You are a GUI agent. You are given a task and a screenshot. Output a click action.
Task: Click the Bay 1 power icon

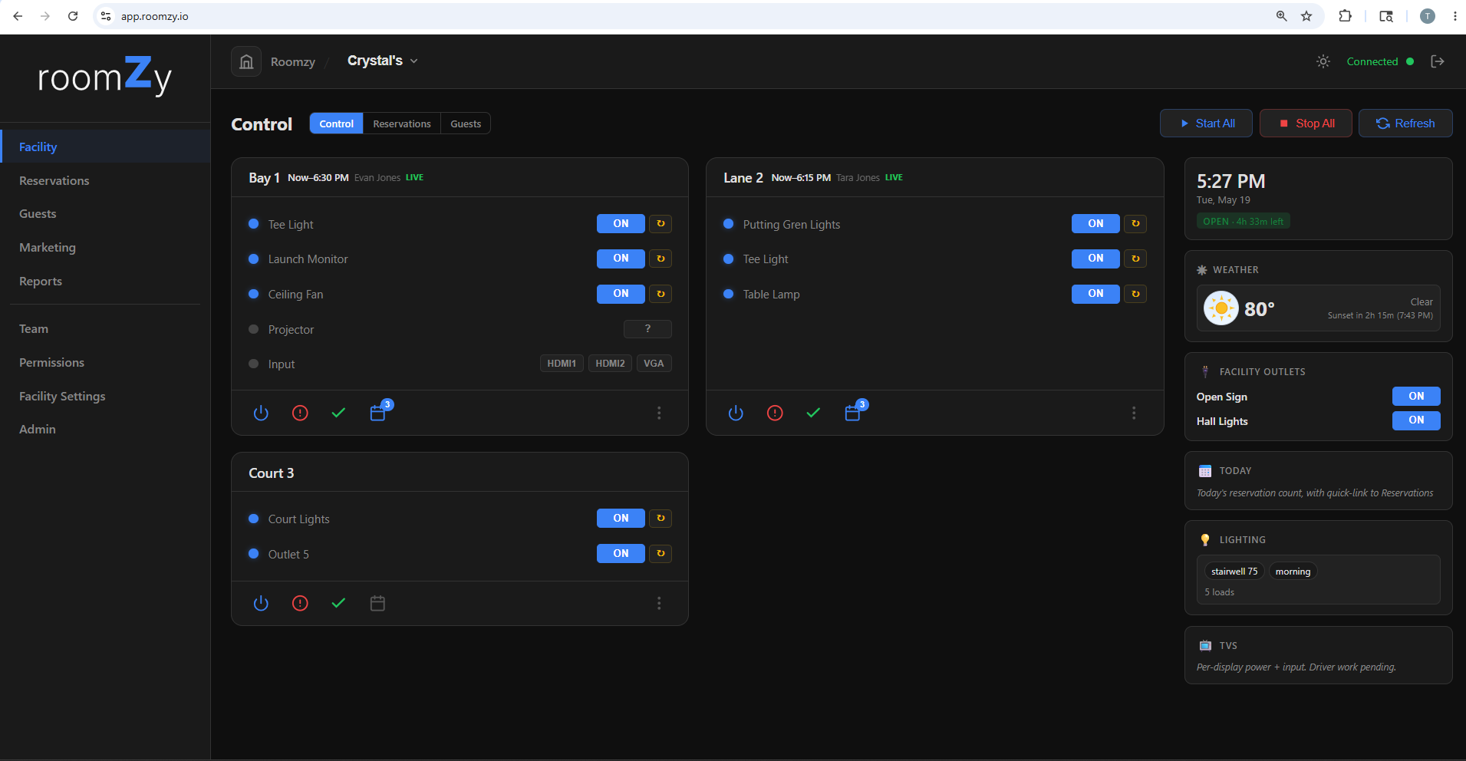coord(261,413)
